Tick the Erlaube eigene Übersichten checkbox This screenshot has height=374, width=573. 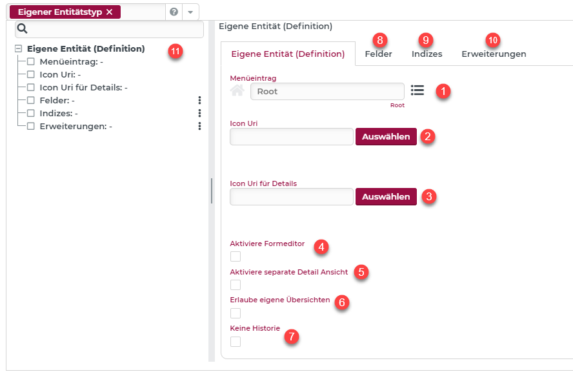tap(236, 313)
